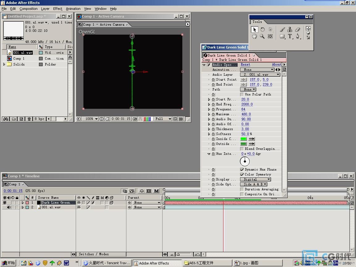This screenshot has height=267, width=356.
Task: Pick the Hand tool
Action: [254, 36]
